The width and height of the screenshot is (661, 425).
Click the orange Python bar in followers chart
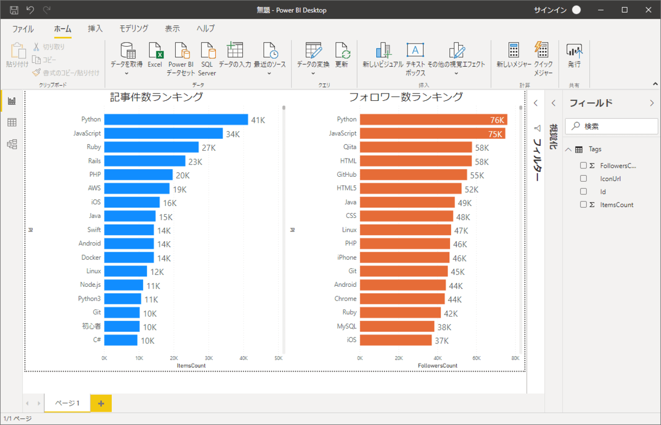click(433, 119)
